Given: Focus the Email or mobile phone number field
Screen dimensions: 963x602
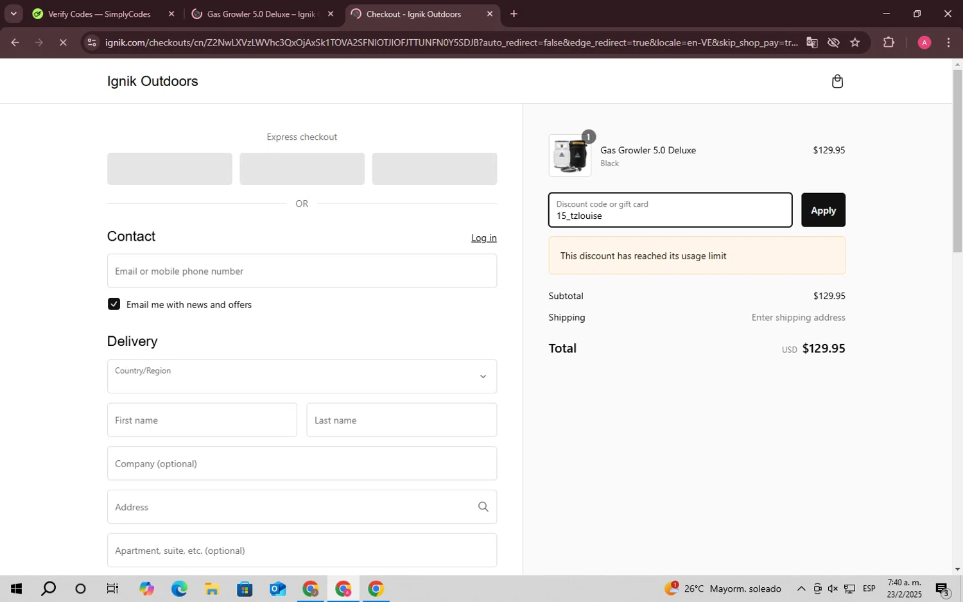Looking at the screenshot, I should (x=302, y=271).
